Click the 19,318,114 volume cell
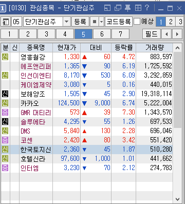The width and height of the screenshot is (185, 204). [157, 94]
